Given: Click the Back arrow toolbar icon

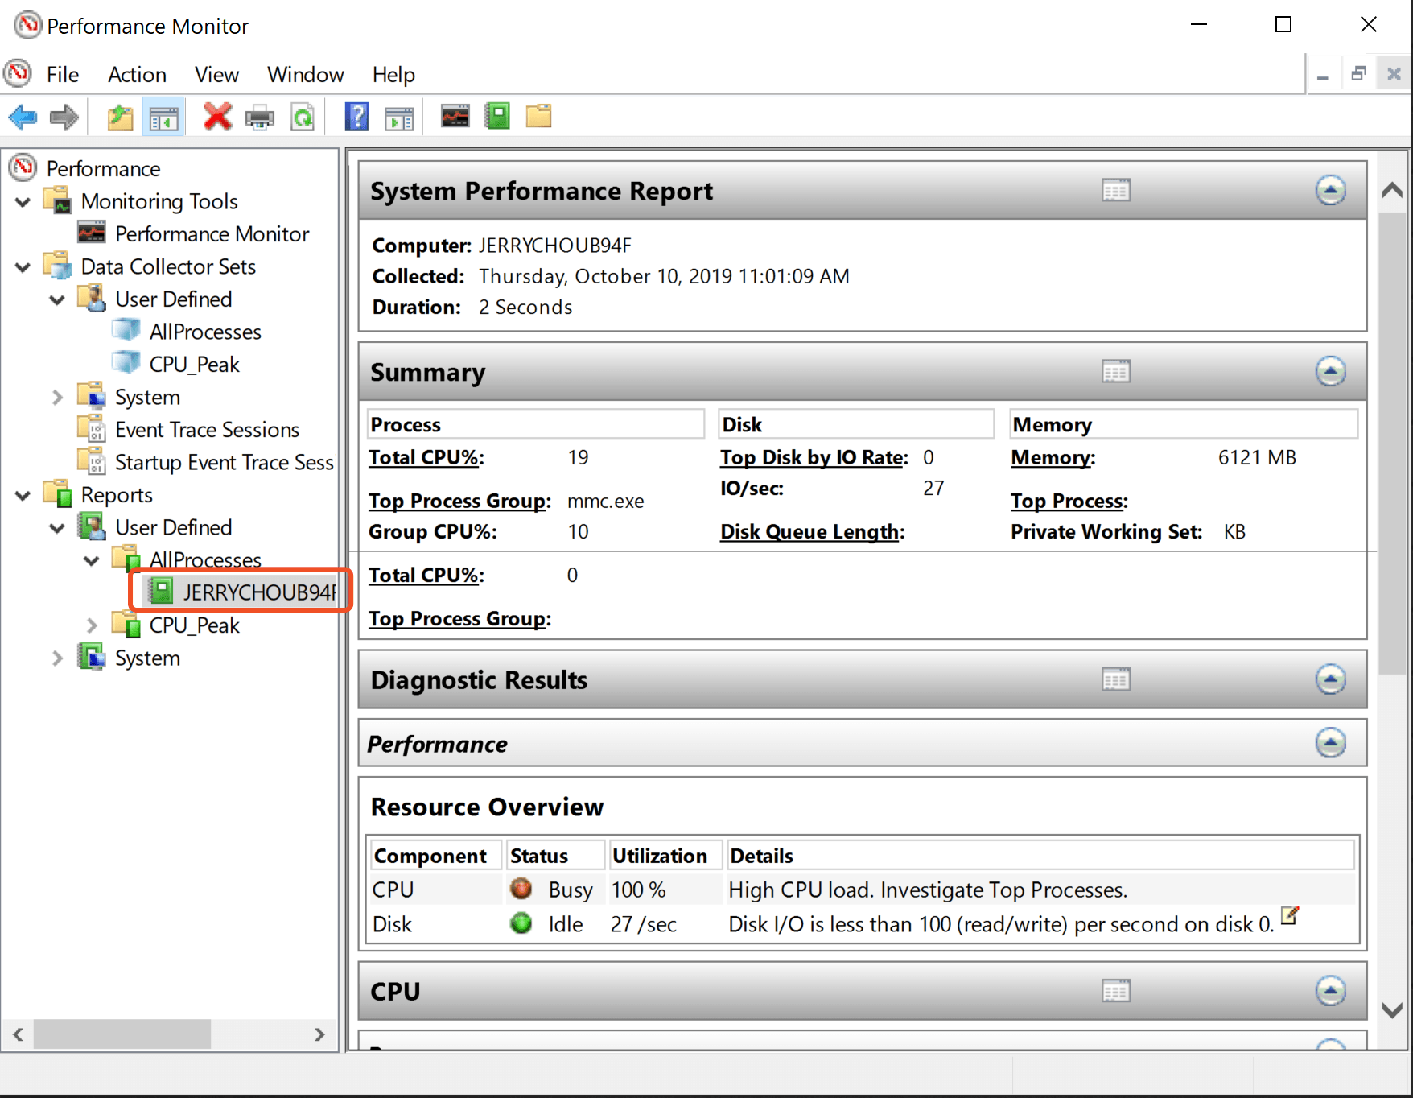Looking at the screenshot, I should point(23,118).
